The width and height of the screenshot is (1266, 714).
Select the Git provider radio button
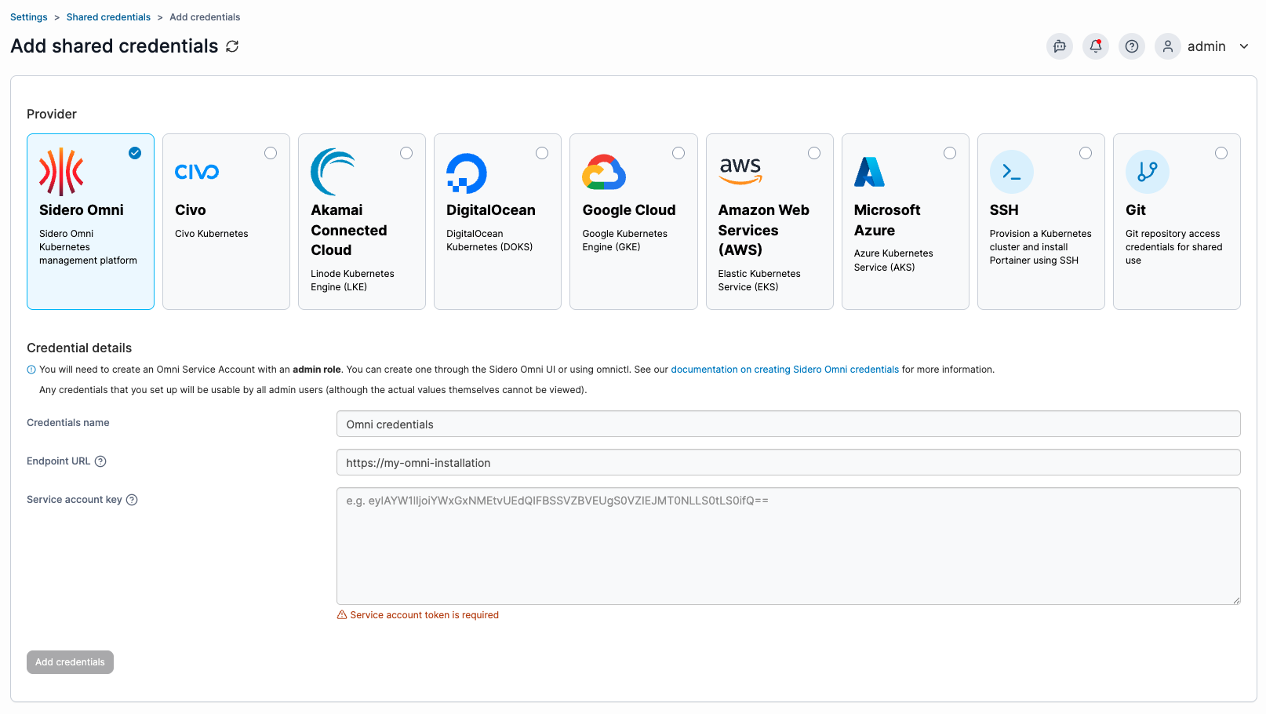[x=1221, y=153]
